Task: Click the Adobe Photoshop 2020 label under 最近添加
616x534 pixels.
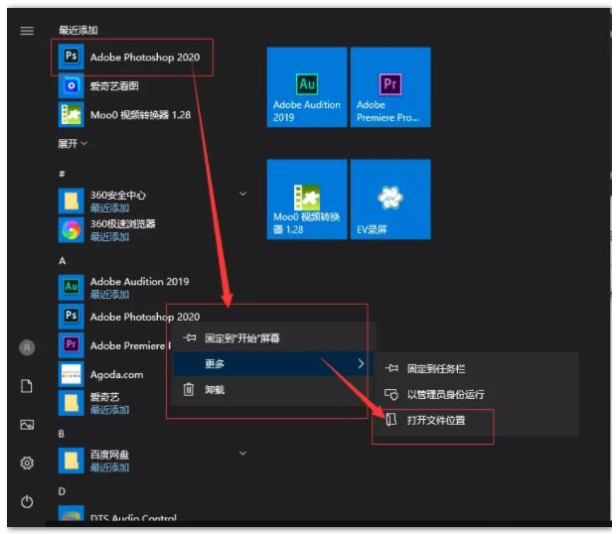Action: (145, 58)
